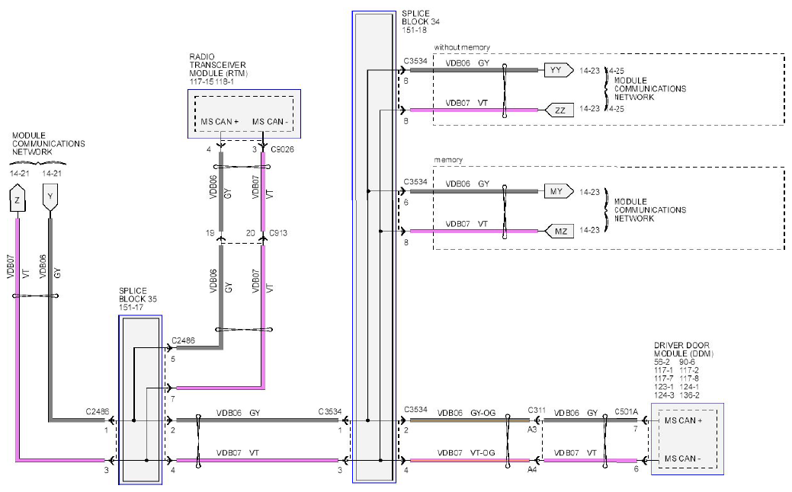792x492 pixels.
Task: Follow the 123-1 page reference
Action: coord(664,387)
